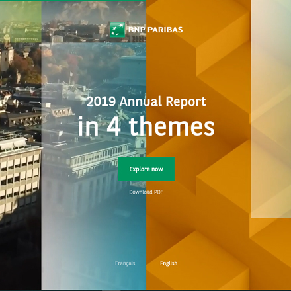Open the pale cream theme panel at right
Viewport: 291px width, 291px height.
coord(271,108)
